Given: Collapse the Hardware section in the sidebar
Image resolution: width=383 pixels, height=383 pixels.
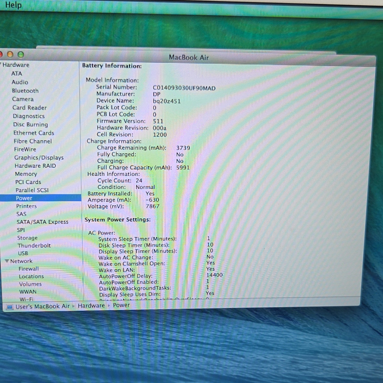Looking at the screenshot, I should 1,64.
